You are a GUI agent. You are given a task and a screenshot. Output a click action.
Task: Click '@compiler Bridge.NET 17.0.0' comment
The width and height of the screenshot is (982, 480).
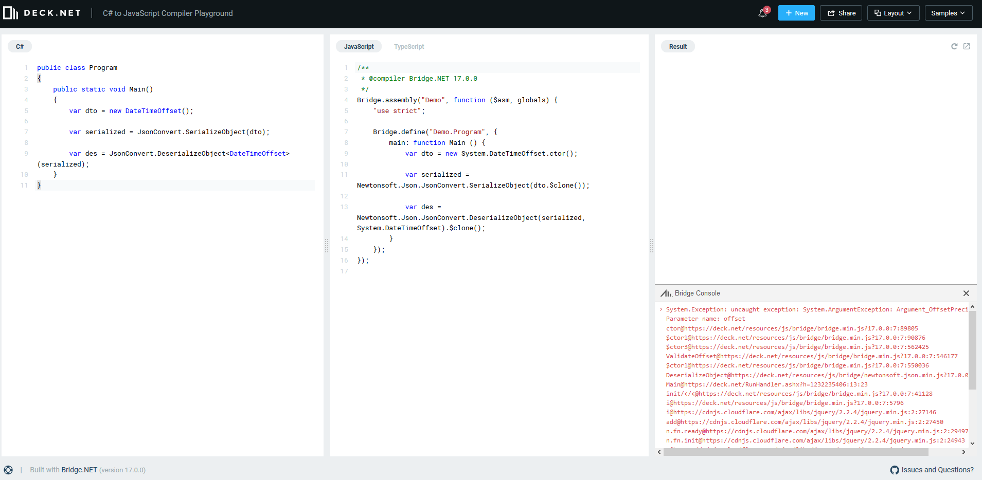419,79
